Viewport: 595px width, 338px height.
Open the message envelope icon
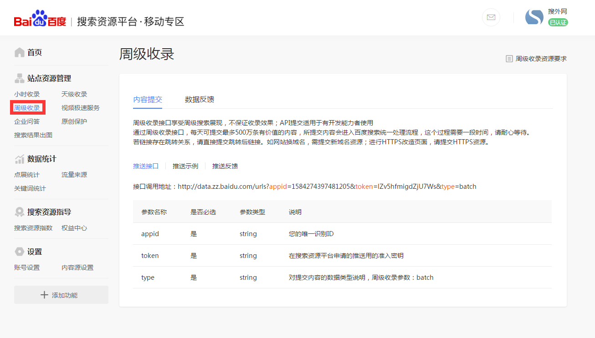pos(491,17)
